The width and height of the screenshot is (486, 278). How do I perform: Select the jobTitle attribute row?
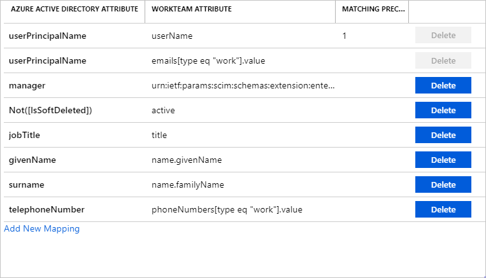coord(24,135)
